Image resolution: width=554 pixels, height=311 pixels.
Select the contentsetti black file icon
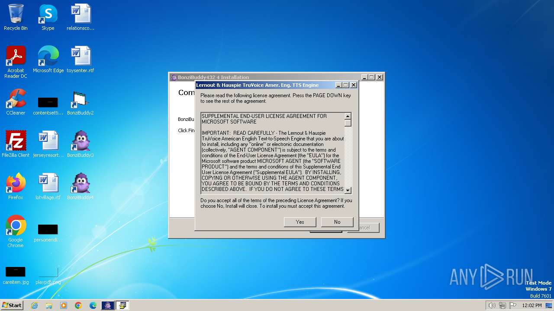tap(48, 106)
